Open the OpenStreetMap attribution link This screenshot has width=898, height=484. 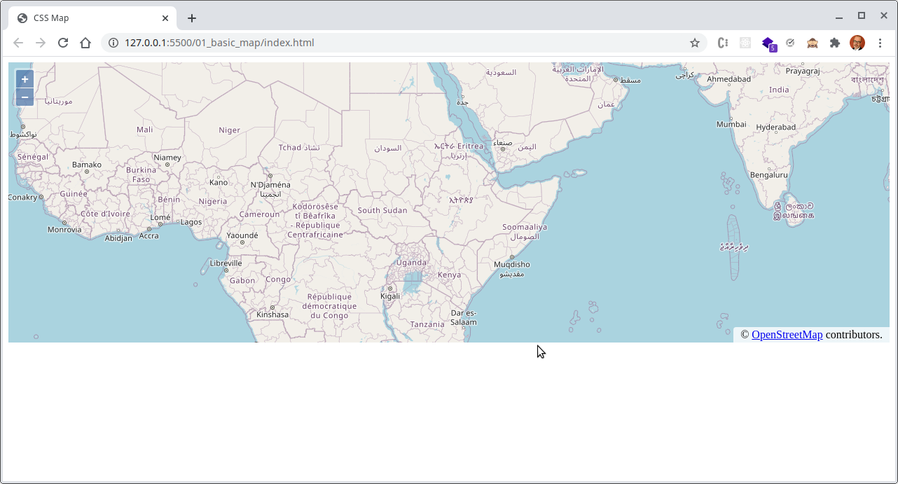coord(787,335)
